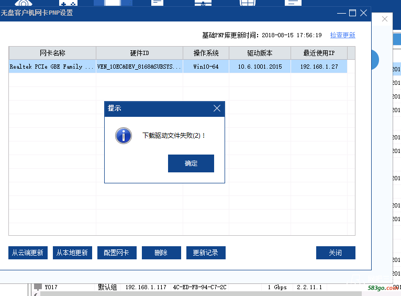Open the 更新记录 log
The width and height of the screenshot is (401, 296).
click(x=205, y=253)
